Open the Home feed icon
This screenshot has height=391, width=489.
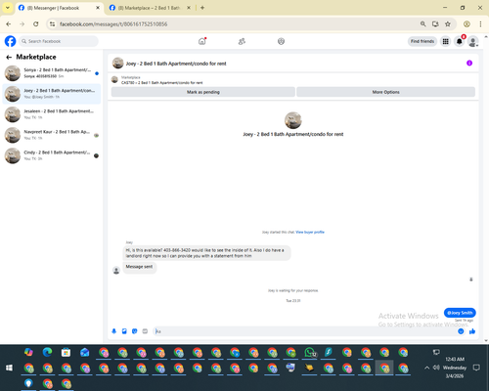202,41
